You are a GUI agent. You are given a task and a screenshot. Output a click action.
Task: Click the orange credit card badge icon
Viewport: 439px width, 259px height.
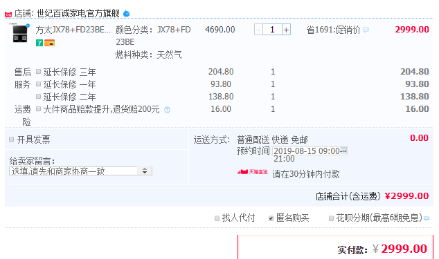(x=49, y=43)
